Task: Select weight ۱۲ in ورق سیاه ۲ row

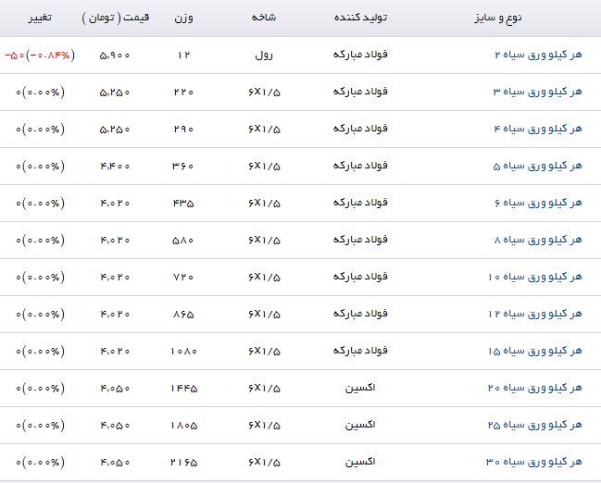Action: coord(183,56)
